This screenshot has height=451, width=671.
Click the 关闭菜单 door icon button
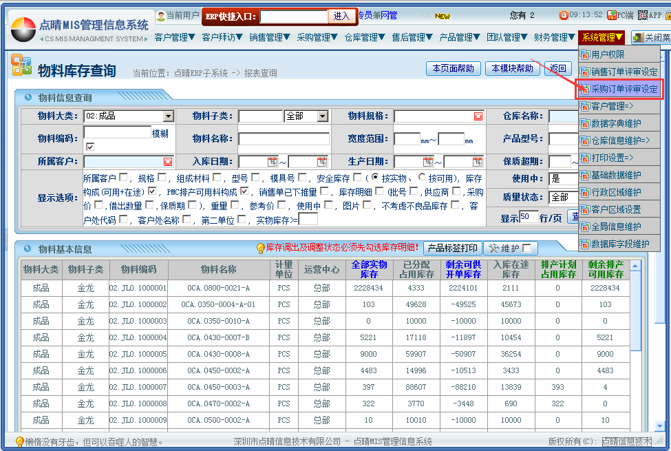[639, 38]
